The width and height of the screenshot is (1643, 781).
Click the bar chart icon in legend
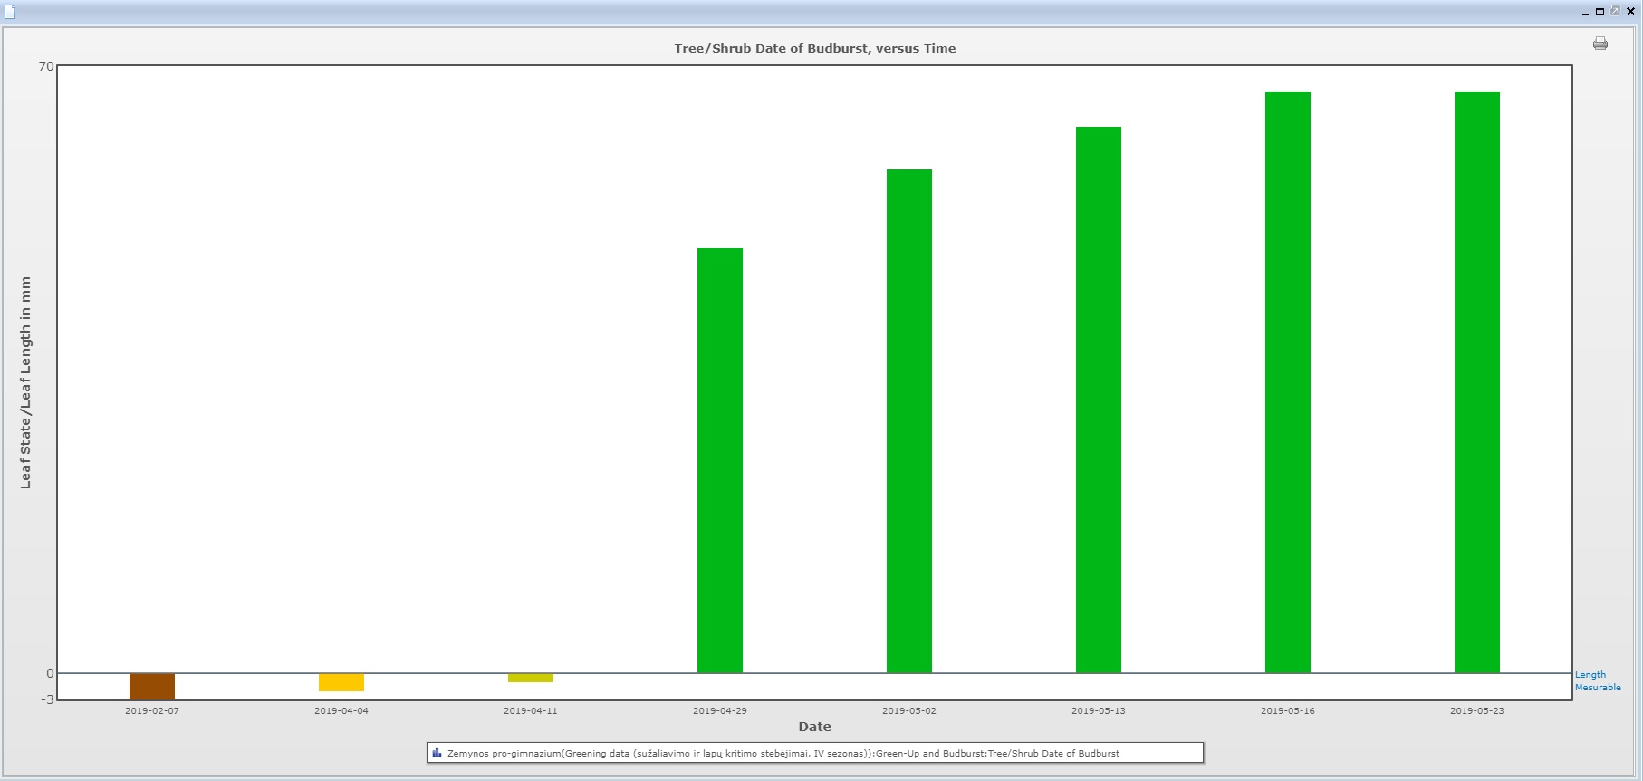point(437,753)
